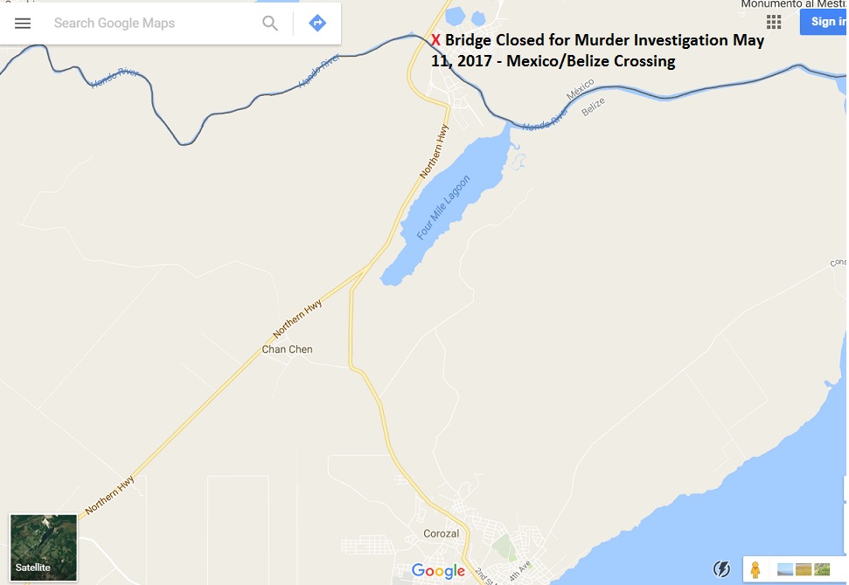Viewport: 849px width, 585px height.
Task: Open the hamburger main menu
Action: 23,24
